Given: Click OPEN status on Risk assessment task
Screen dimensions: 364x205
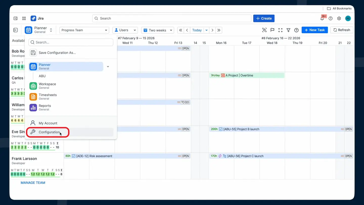Looking at the screenshot, I should 186,156.
